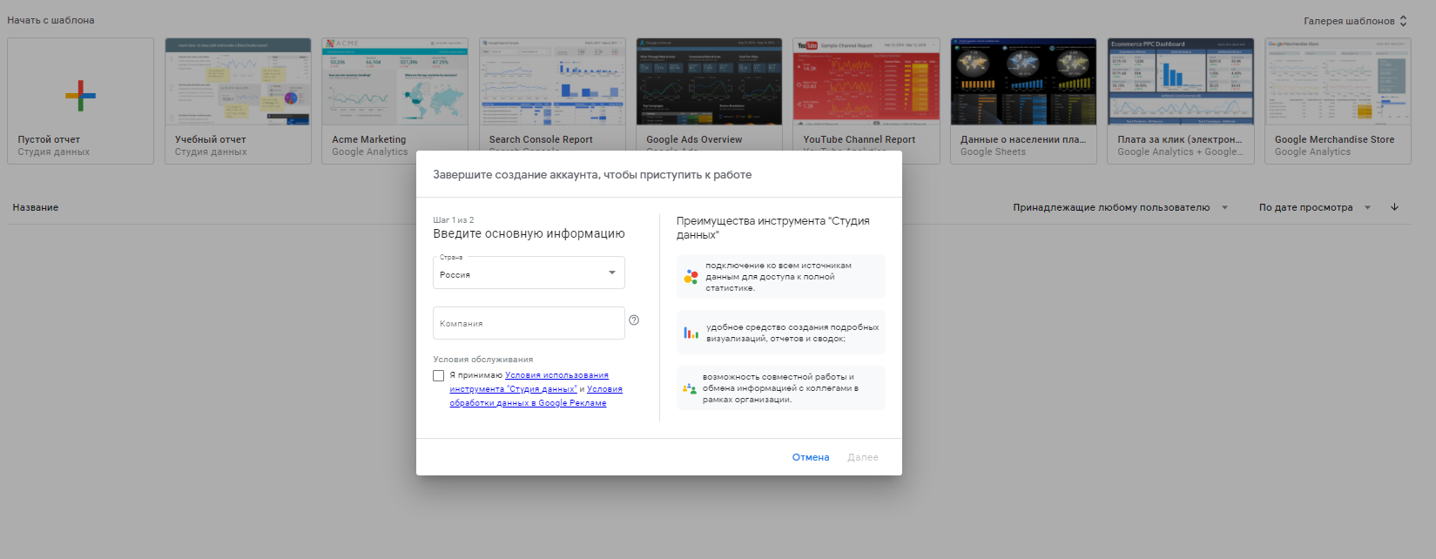The image size is (1436, 559).
Task: Open the Страна country dropdown
Action: pos(529,273)
